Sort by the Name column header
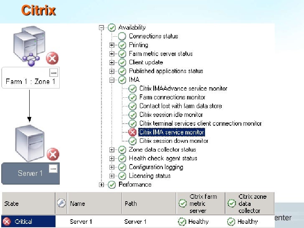 (x=95, y=203)
